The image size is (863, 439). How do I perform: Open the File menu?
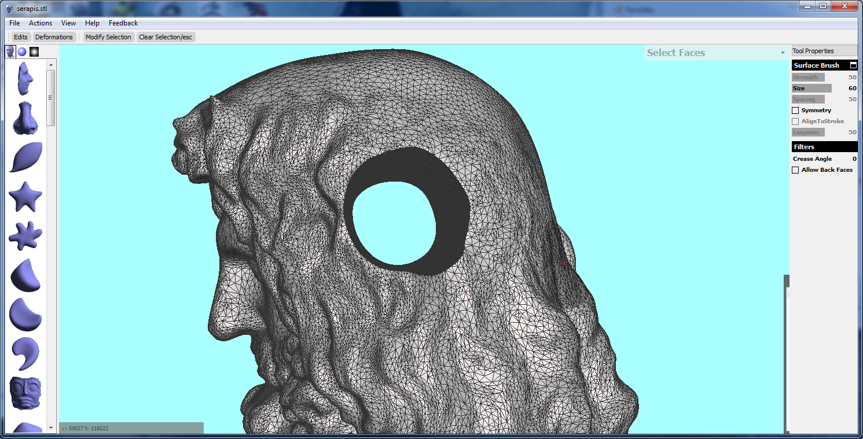pyautogui.click(x=14, y=23)
